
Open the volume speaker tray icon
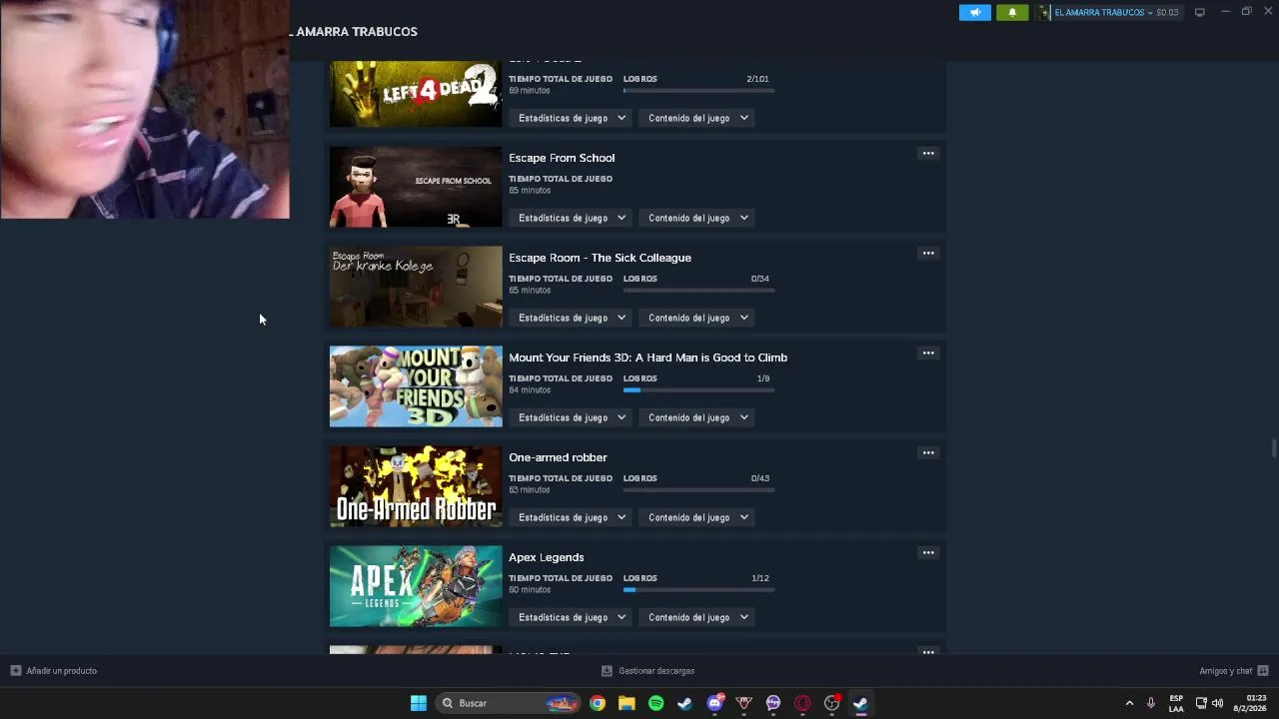tap(1217, 703)
